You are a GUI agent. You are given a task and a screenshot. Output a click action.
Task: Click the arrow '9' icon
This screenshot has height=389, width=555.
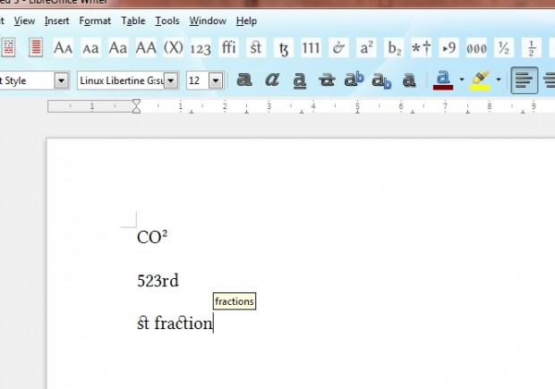point(448,47)
